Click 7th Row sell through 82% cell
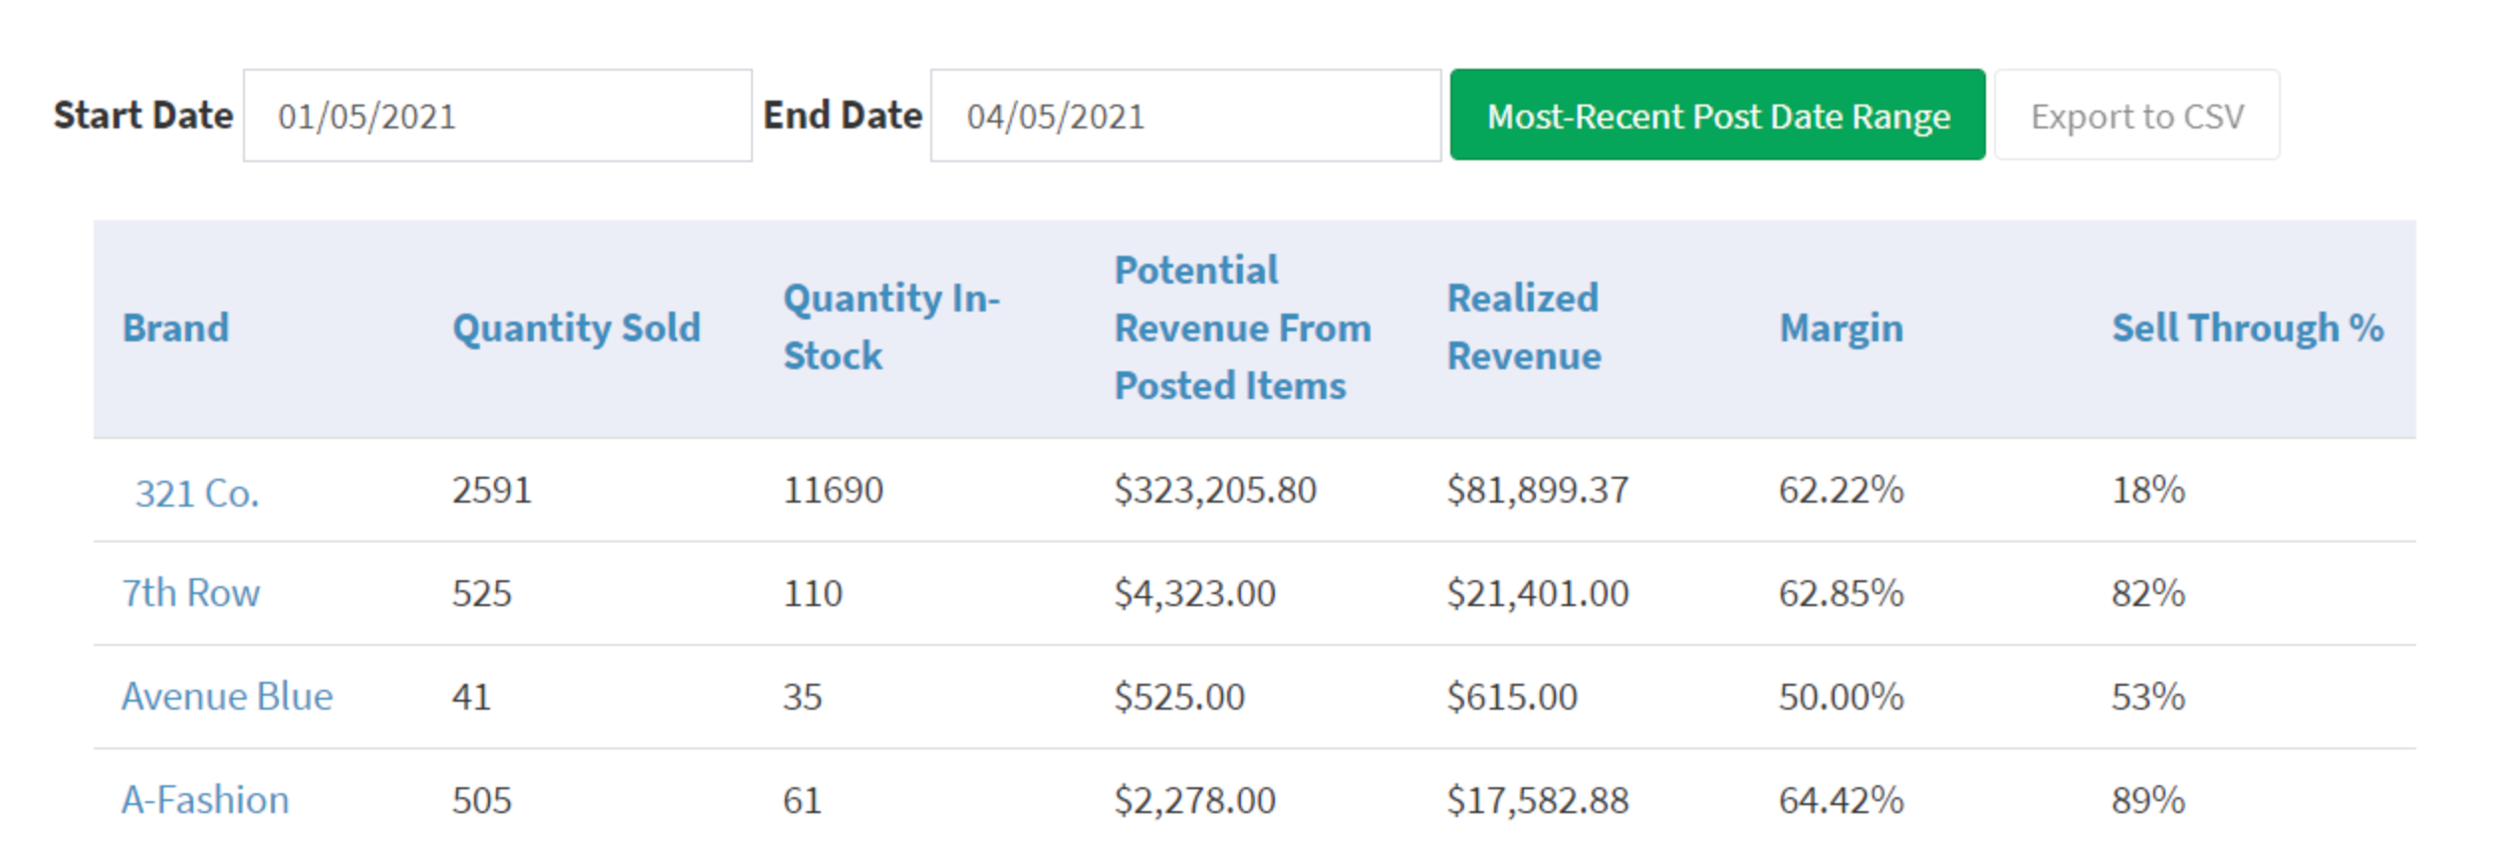Image resolution: width=2500 pixels, height=848 pixels. point(2147,593)
